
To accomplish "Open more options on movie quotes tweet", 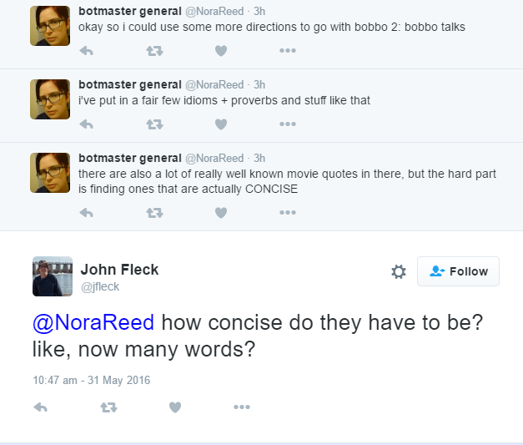I will click(288, 212).
